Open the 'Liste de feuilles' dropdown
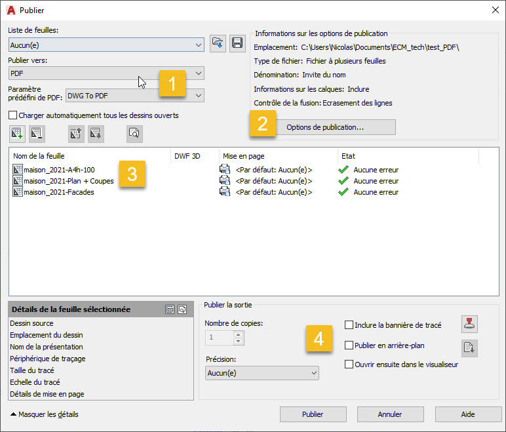The height and width of the screenshot is (432, 506). pos(106,45)
